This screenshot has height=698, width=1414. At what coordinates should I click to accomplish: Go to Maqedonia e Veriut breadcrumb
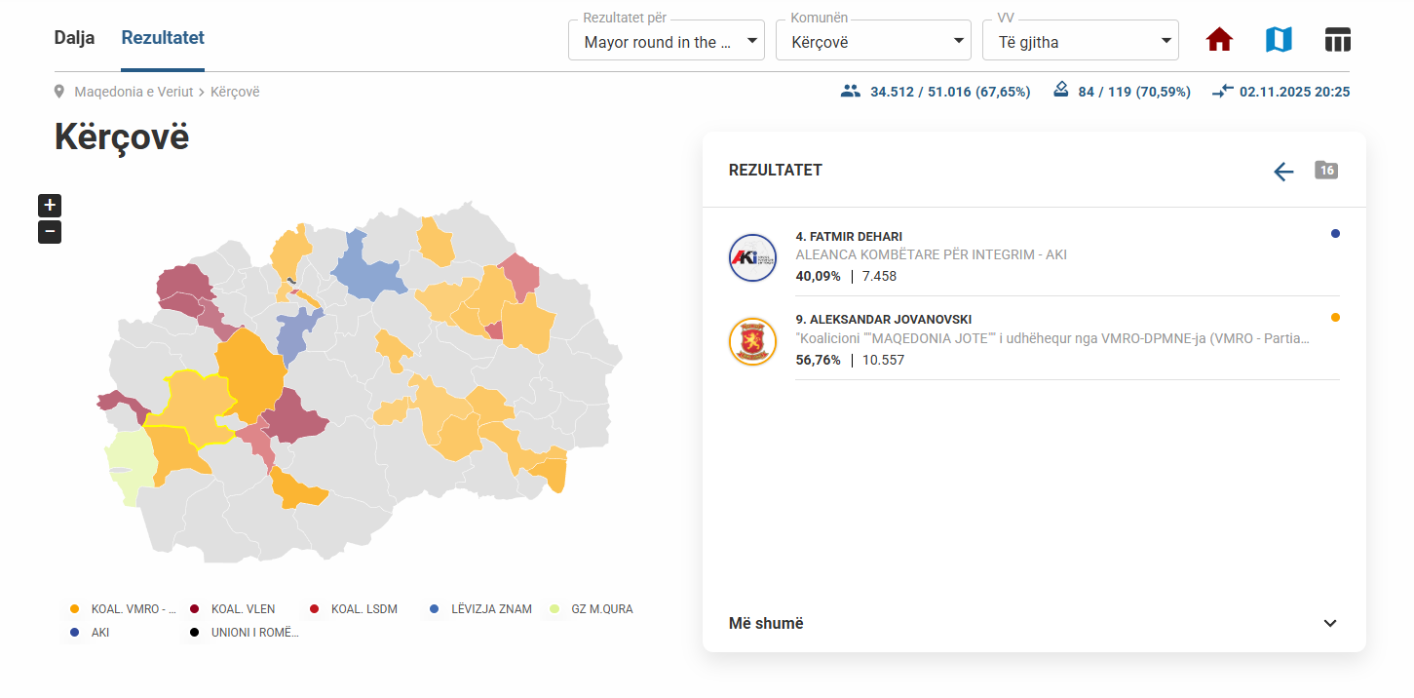pos(134,92)
